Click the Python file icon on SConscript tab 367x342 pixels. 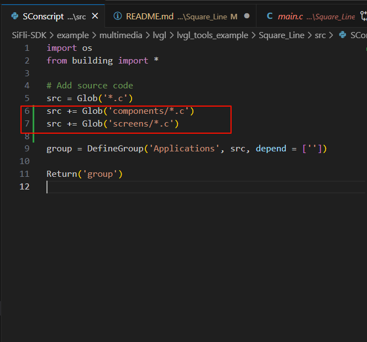coord(14,17)
